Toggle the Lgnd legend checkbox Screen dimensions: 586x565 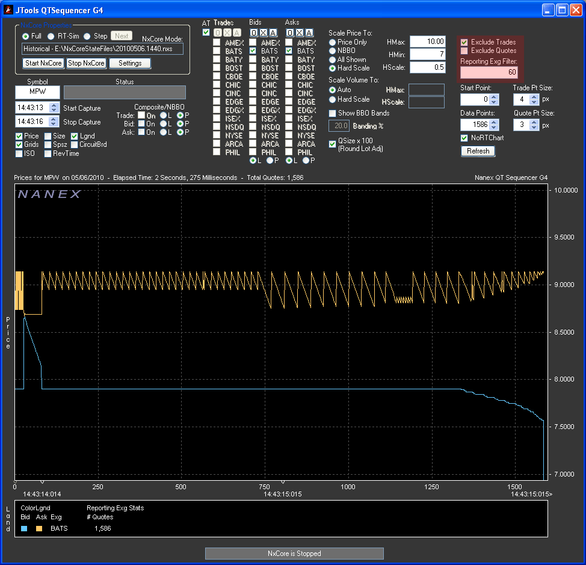(75, 136)
